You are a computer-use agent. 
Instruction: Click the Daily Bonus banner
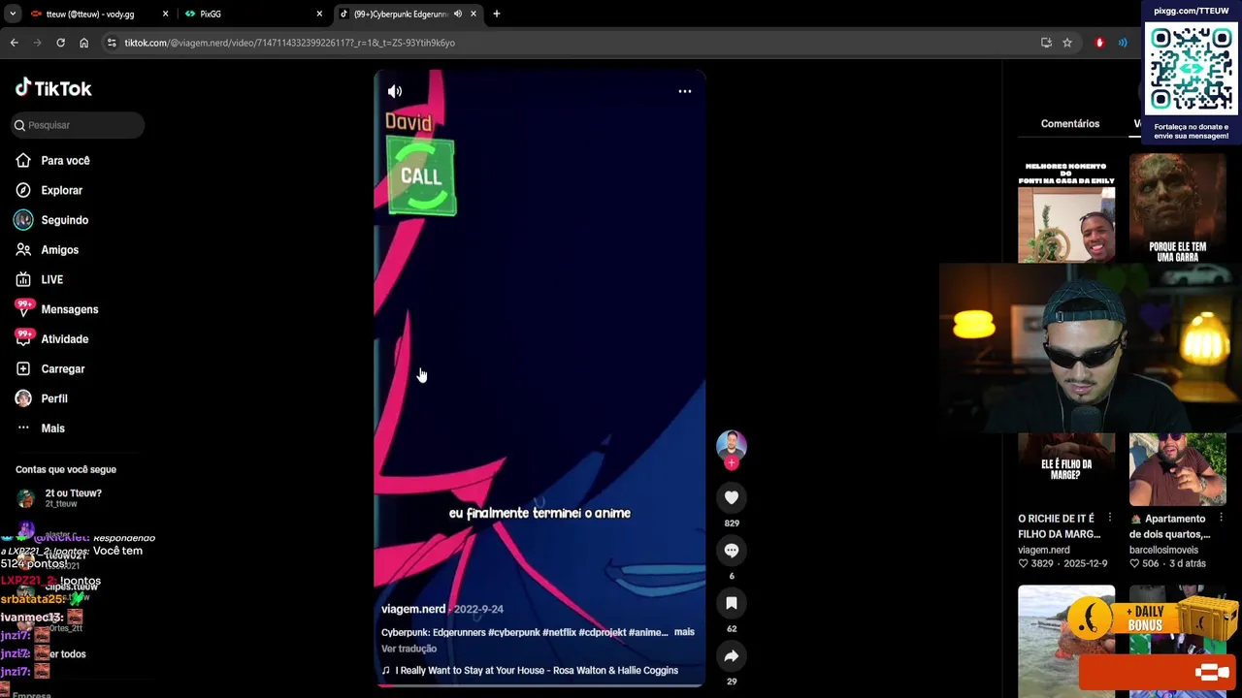pos(1153,618)
